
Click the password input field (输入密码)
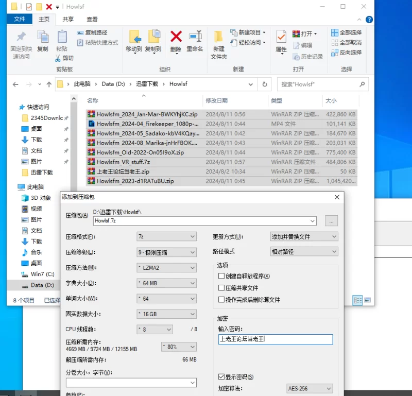[x=276, y=339]
